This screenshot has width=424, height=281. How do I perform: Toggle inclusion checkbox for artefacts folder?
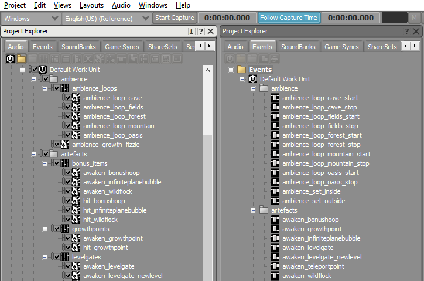pyautogui.click(x=46, y=154)
